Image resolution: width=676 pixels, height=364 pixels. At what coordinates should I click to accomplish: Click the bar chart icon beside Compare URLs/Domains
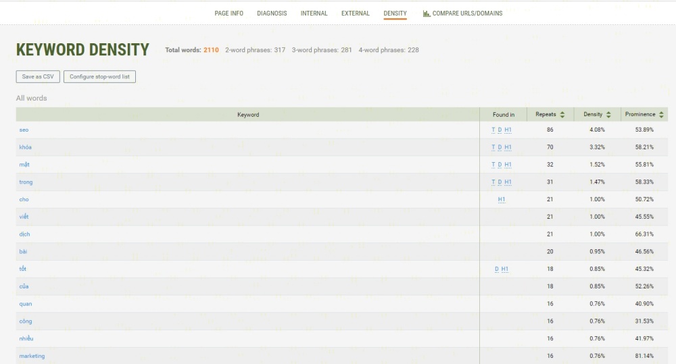pos(427,14)
